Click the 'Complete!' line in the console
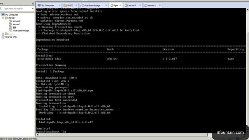Screen dimensions: 249x140 (43, 129)
